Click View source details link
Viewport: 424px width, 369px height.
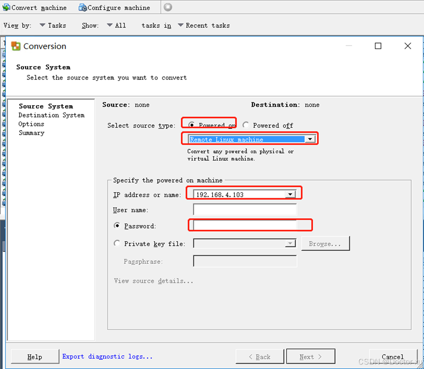point(153,281)
